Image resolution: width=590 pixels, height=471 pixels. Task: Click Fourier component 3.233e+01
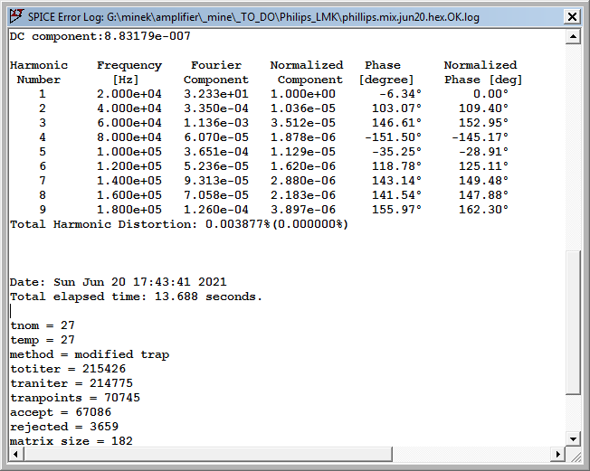(x=216, y=94)
